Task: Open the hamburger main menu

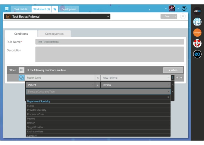Action: click(7, 9)
